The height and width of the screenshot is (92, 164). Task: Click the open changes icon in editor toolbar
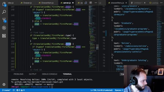(x=86, y=3)
